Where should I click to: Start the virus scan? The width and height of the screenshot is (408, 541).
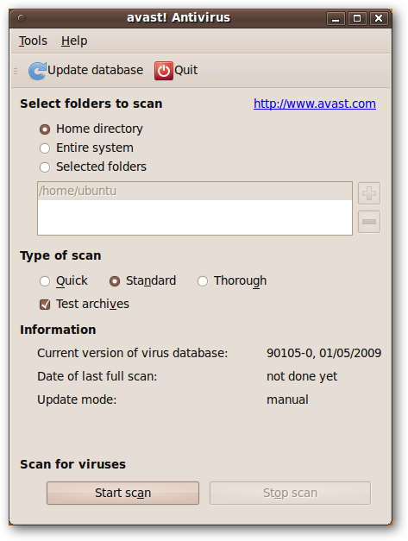pyautogui.click(x=122, y=493)
